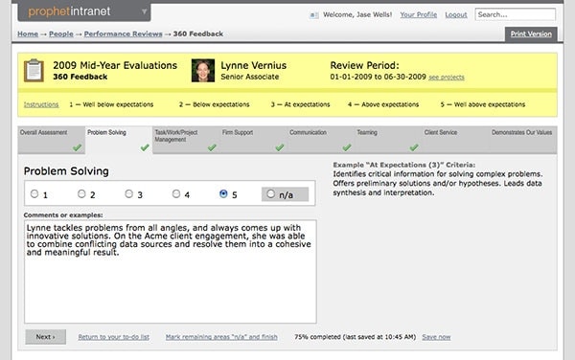The width and height of the screenshot is (575, 360).
Task: Click the 'Comments or examples:' label
Action: pyautogui.click(x=63, y=215)
